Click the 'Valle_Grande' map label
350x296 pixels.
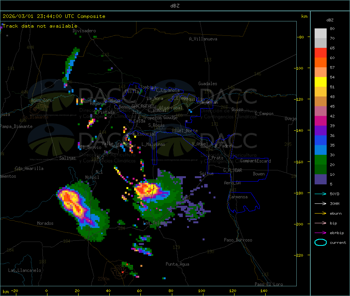coord(115,144)
